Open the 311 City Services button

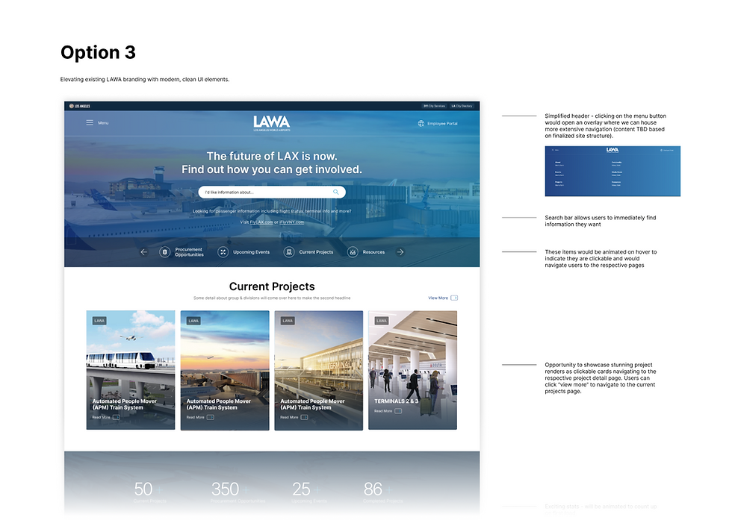point(434,106)
